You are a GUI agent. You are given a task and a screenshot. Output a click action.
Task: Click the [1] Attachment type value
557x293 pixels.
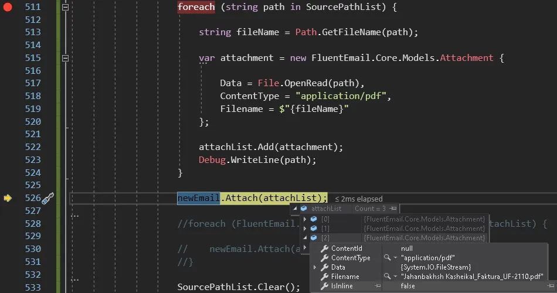pyautogui.click(x=424, y=229)
